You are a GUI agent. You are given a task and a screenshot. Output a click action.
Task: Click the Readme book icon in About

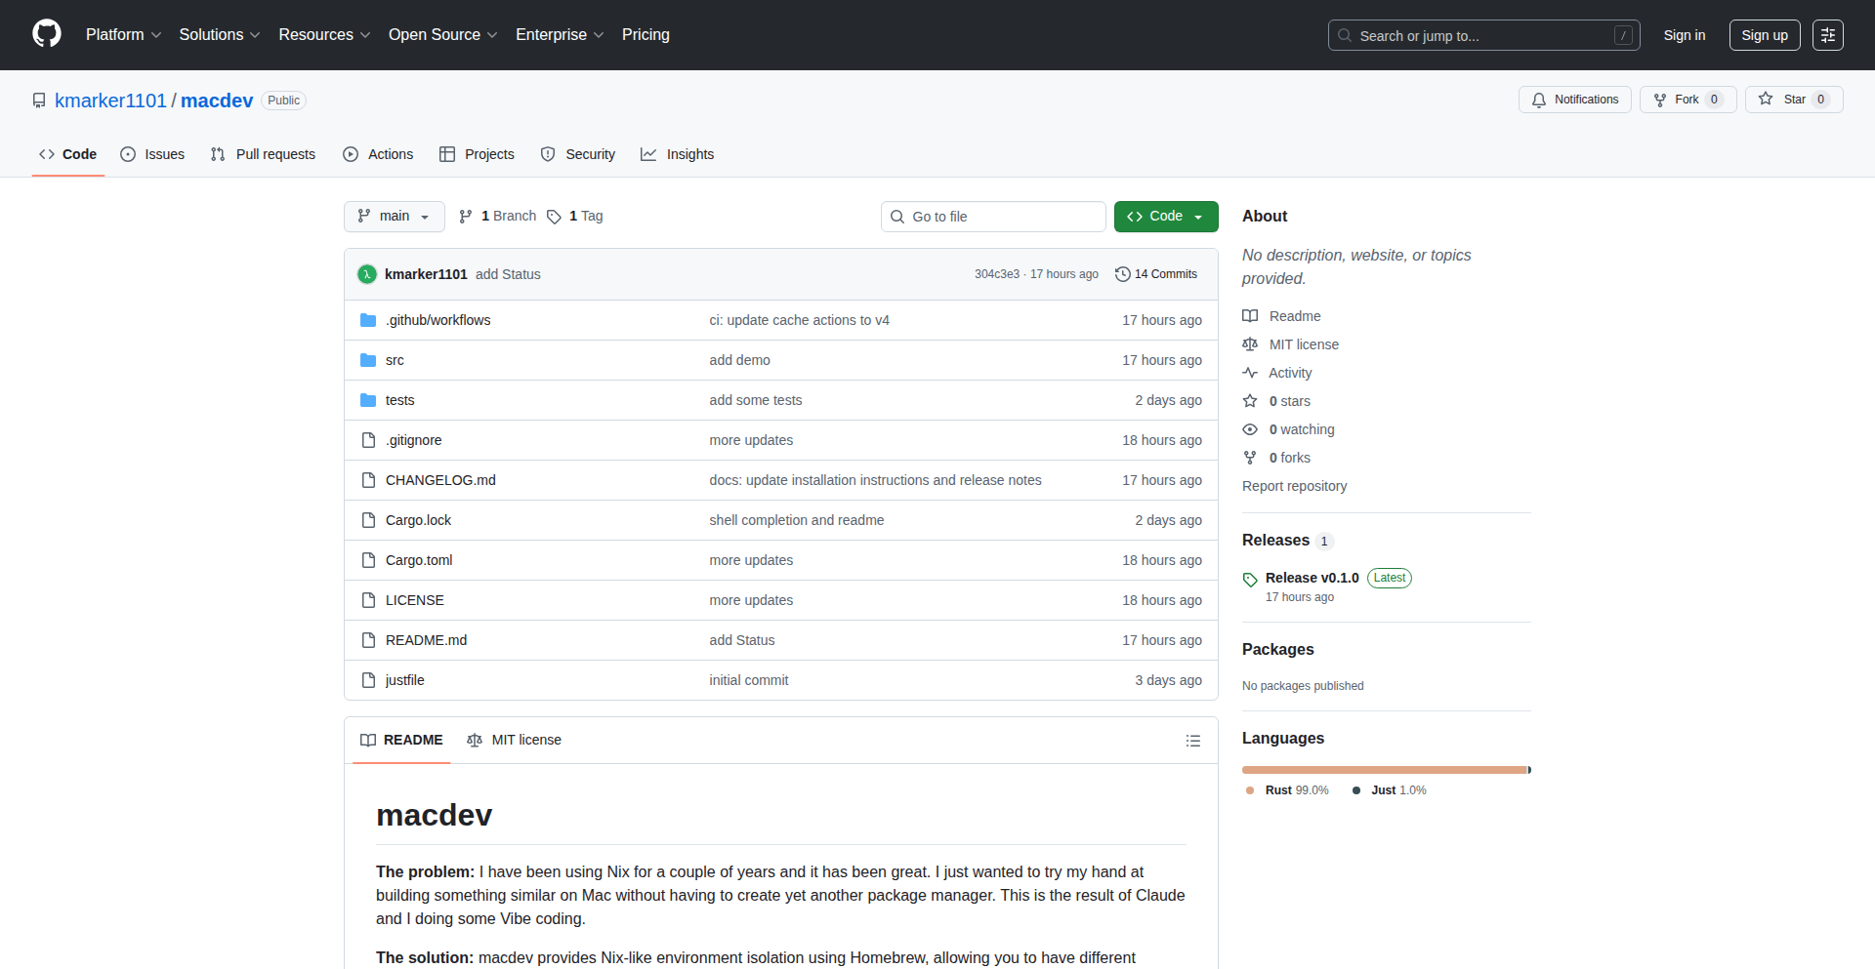click(x=1250, y=315)
